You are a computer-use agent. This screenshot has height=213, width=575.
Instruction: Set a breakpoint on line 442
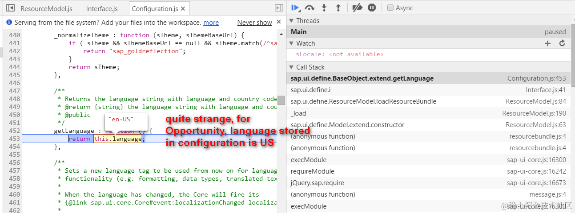click(x=15, y=51)
